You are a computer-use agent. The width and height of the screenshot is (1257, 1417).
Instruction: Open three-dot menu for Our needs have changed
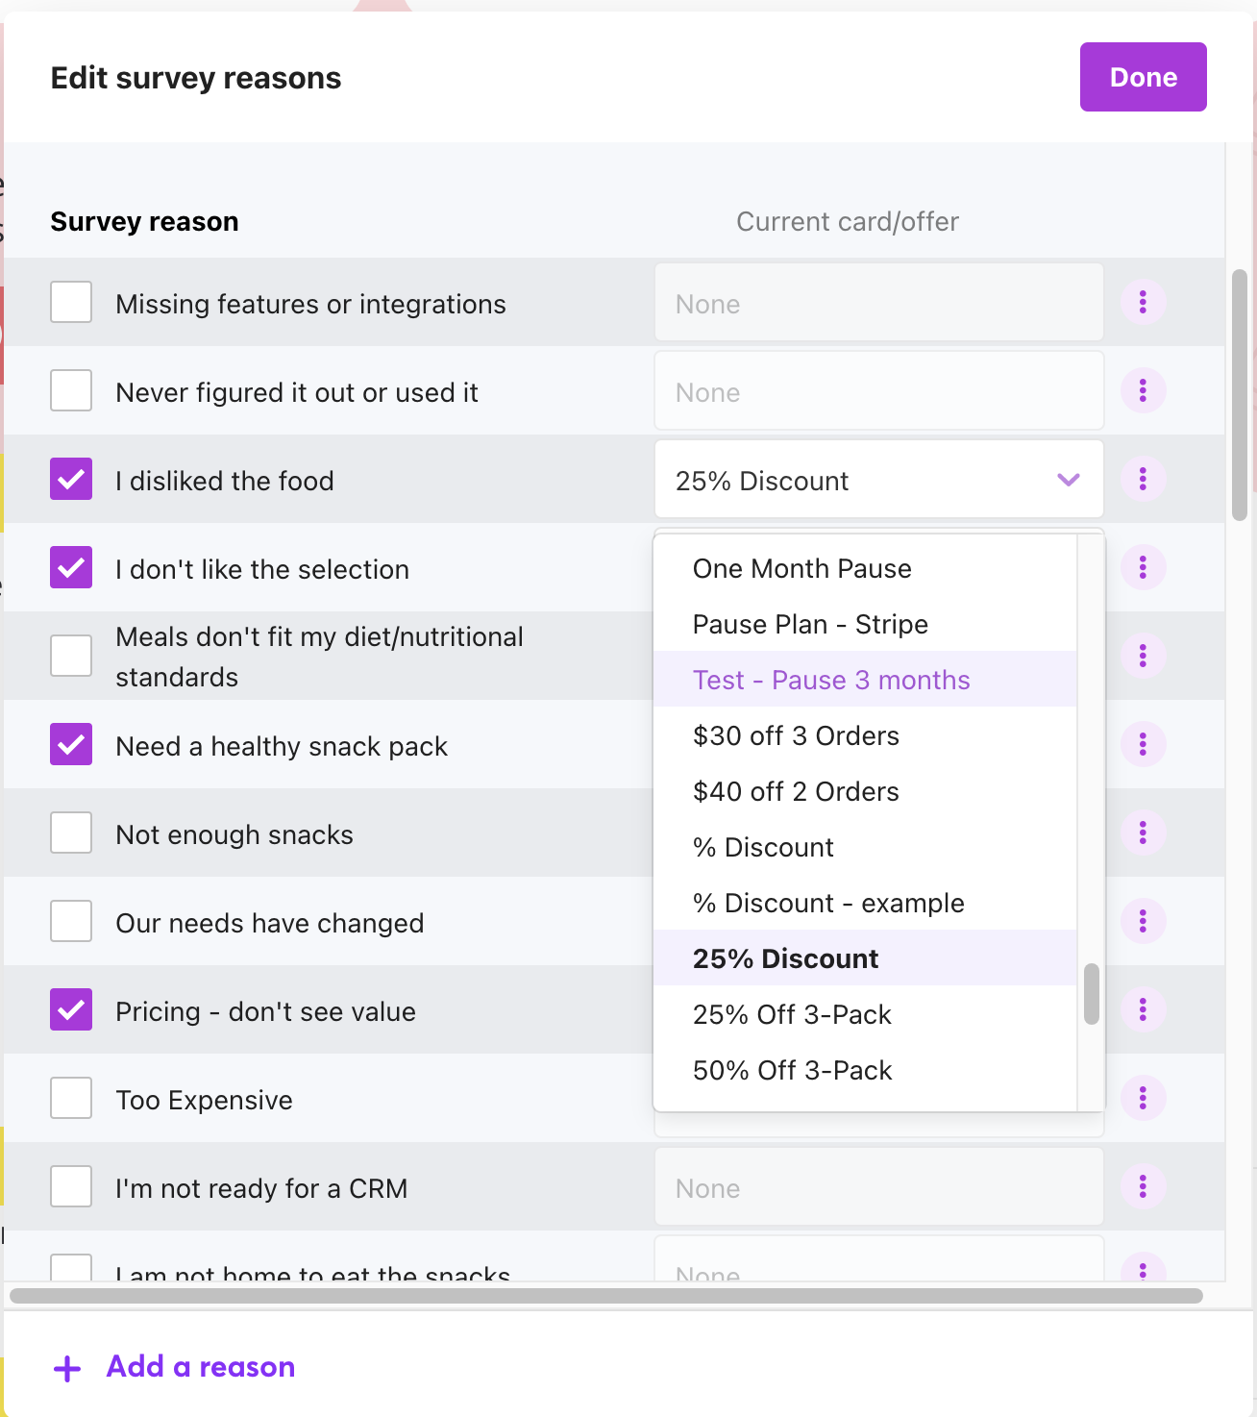[1143, 921]
